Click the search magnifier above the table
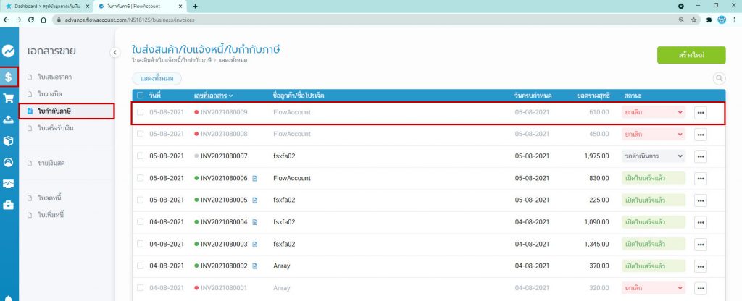The height and width of the screenshot is (301, 742). tap(719, 78)
